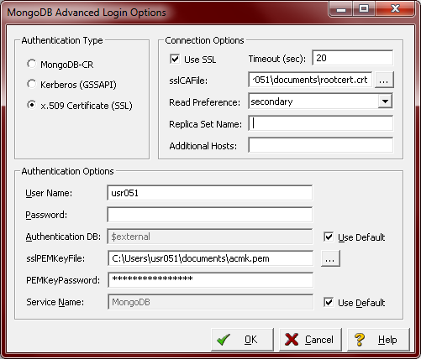This screenshot has width=421, height=359.
Task: Click the Additional Hosts field
Action: tap(320, 145)
